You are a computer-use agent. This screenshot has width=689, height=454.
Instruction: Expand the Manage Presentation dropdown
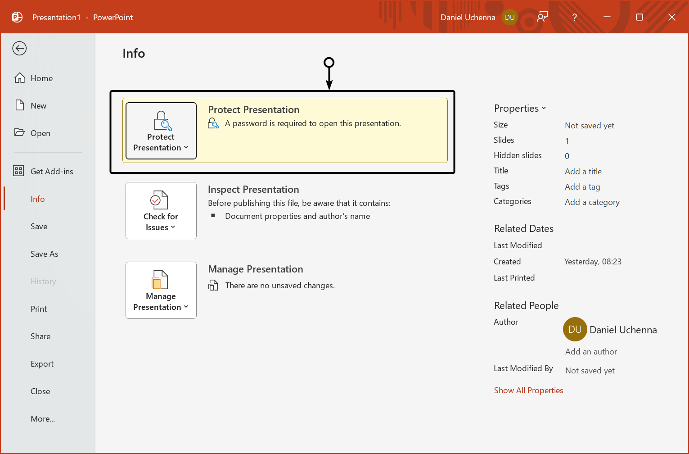(x=186, y=307)
